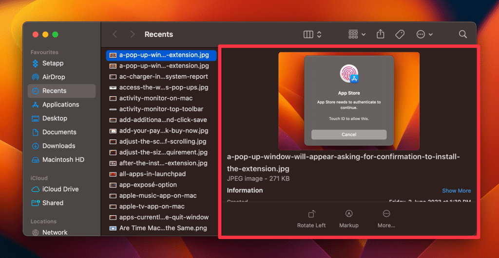The width and height of the screenshot is (499, 258).
Task: Click the More… preview action button
Action: [386, 219]
